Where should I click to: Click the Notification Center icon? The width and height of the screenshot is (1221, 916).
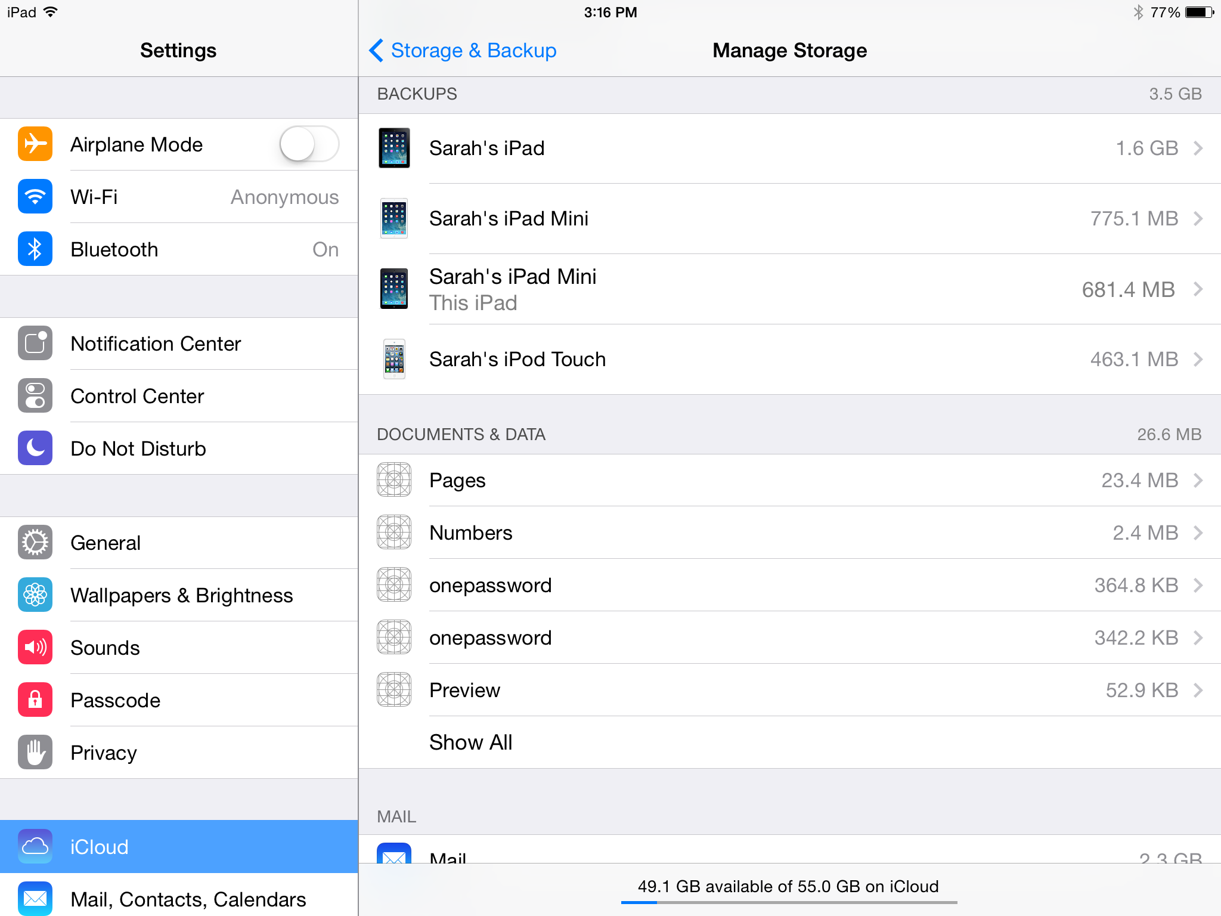(35, 343)
